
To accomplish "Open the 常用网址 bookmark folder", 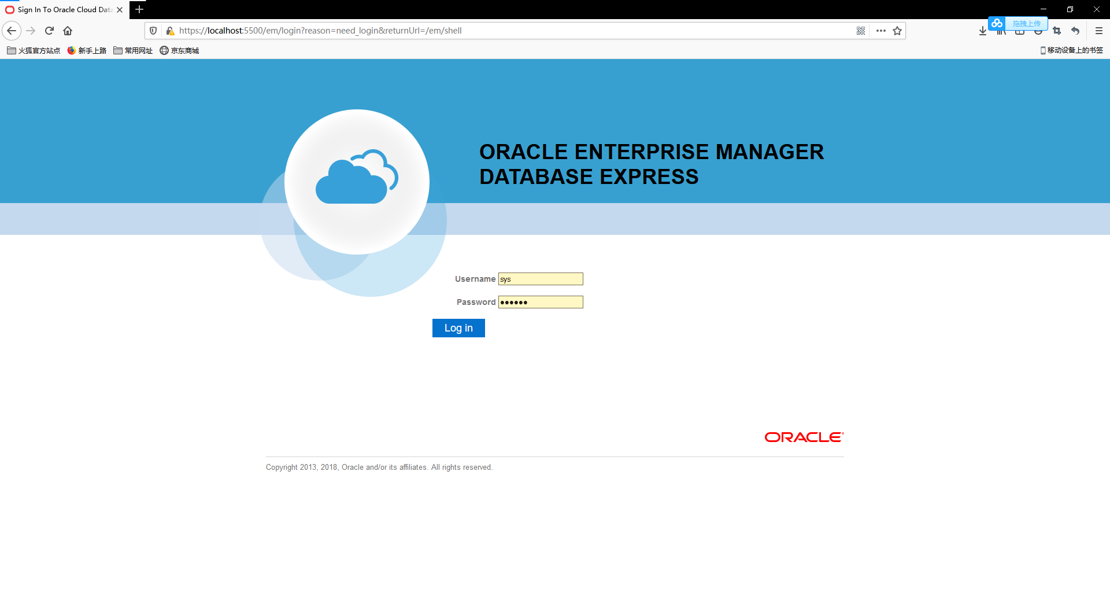I will 133,50.
